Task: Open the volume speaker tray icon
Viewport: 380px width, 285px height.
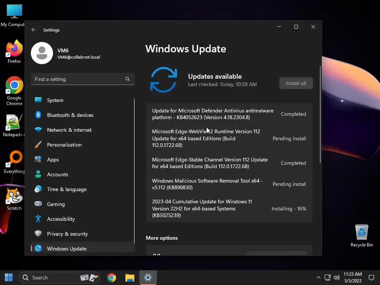Action: [x=336, y=278]
